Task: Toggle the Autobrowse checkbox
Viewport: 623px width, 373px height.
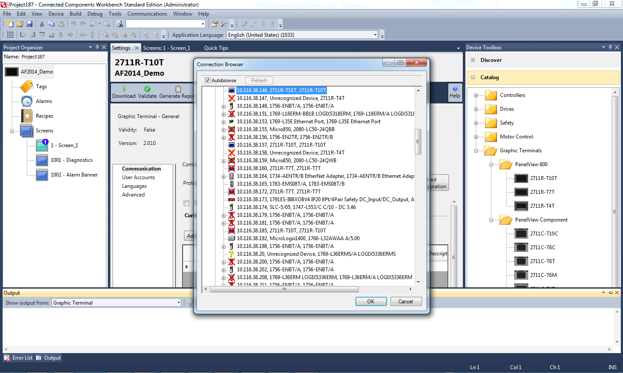Action: (x=207, y=80)
